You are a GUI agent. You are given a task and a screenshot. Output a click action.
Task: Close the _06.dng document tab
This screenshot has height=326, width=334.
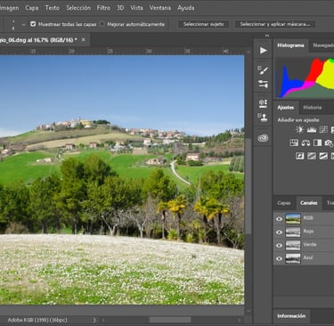point(84,39)
